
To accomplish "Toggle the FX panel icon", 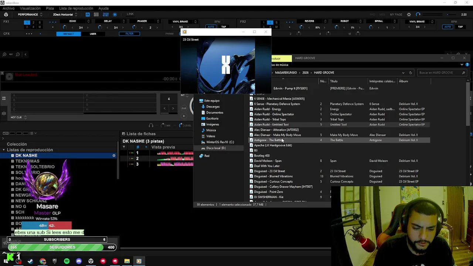I will coord(88,14).
